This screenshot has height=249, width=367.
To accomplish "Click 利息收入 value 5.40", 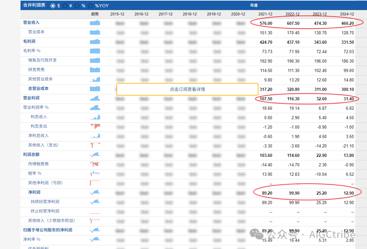I will (322, 118).
